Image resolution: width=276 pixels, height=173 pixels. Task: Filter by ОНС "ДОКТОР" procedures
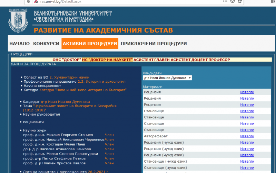click(x=66, y=60)
